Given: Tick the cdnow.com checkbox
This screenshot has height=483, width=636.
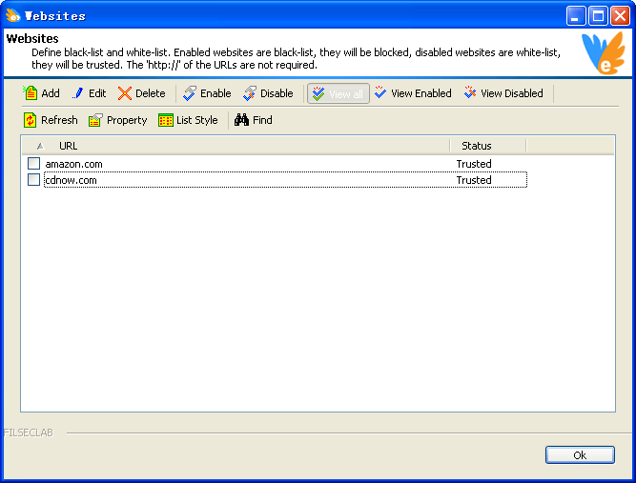Looking at the screenshot, I should pyautogui.click(x=34, y=180).
